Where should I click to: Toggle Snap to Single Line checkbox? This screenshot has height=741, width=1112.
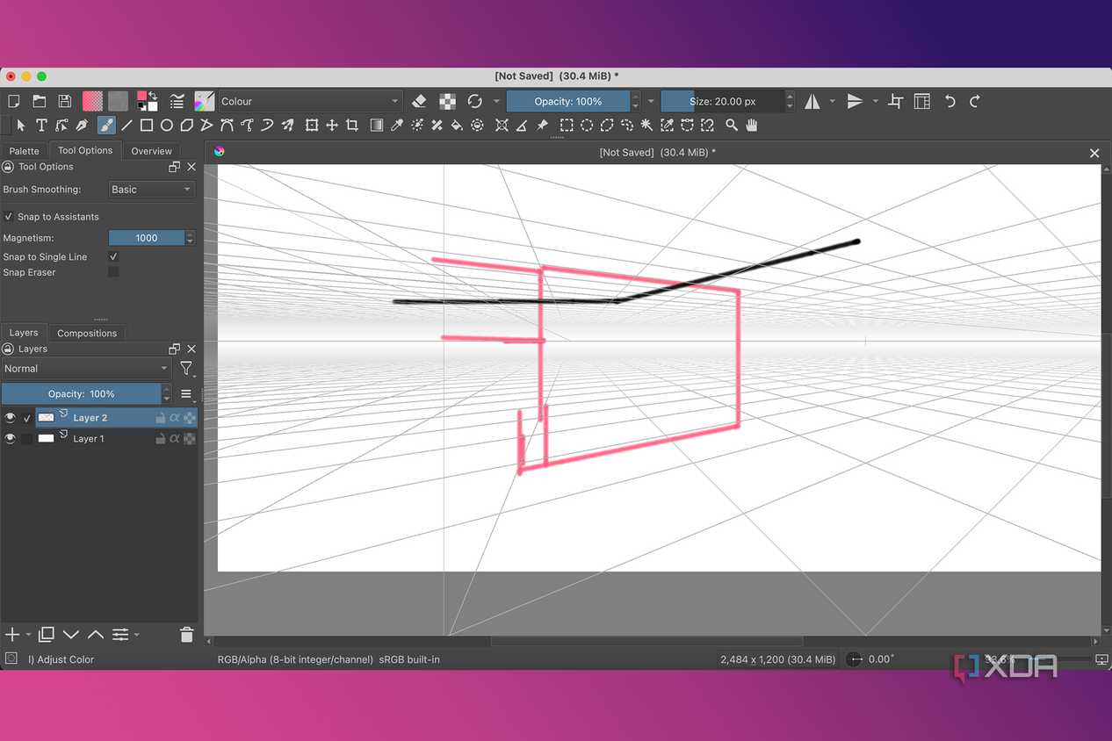(x=113, y=256)
